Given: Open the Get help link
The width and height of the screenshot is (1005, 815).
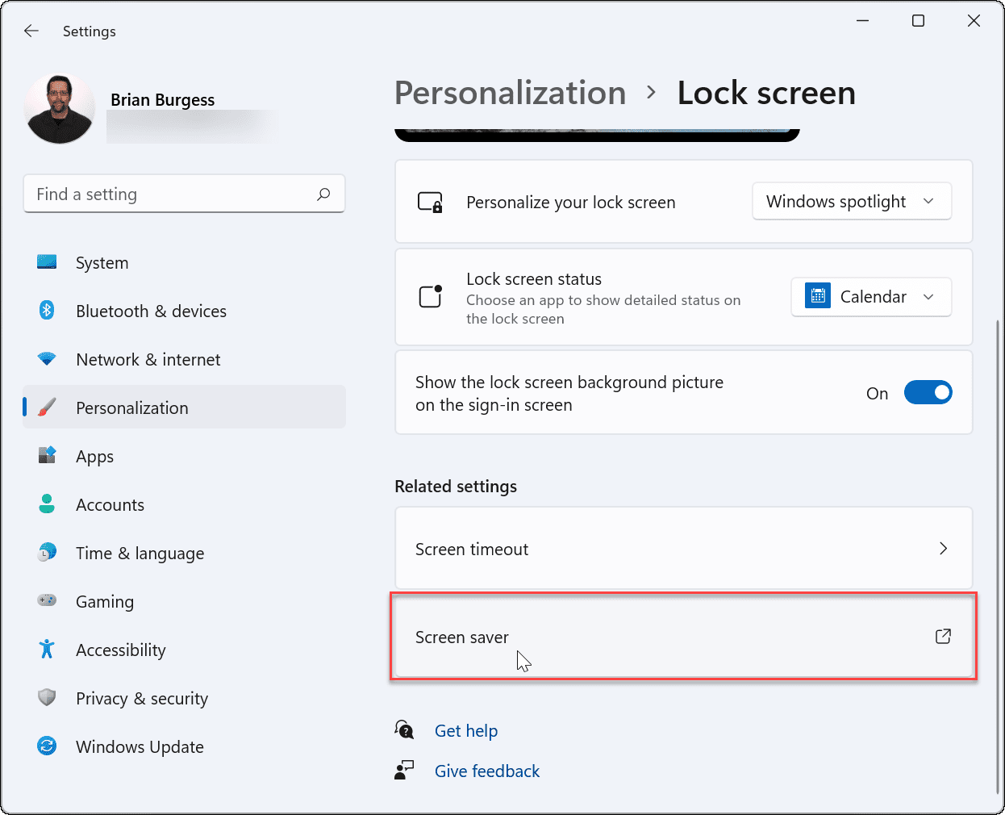Looking at the screenshot, I should click(x=466, y=730).
